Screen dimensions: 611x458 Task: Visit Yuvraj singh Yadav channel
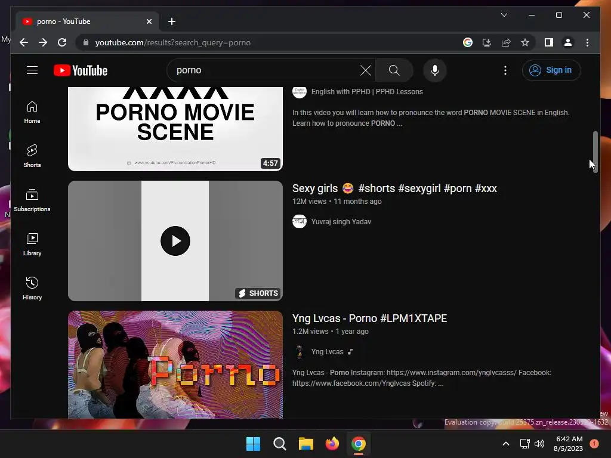(x=341, y=222)
